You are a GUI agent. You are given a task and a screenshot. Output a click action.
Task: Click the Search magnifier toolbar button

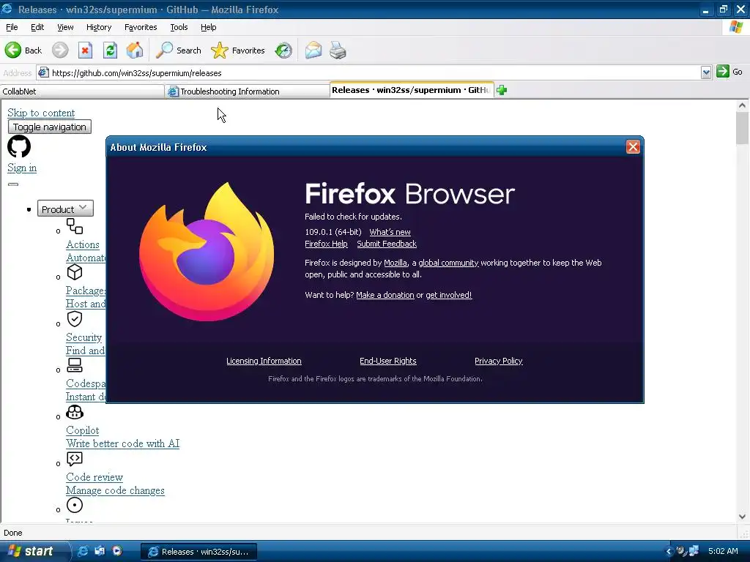coord(179,50)
